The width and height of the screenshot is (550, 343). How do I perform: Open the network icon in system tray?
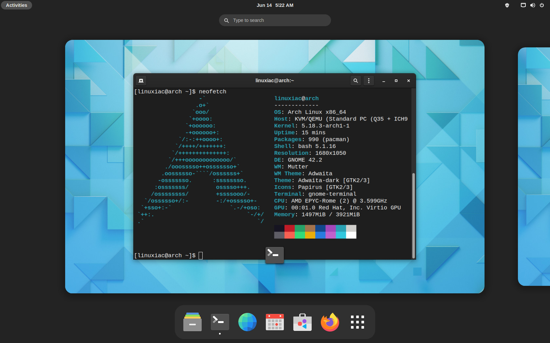[523, 5]
